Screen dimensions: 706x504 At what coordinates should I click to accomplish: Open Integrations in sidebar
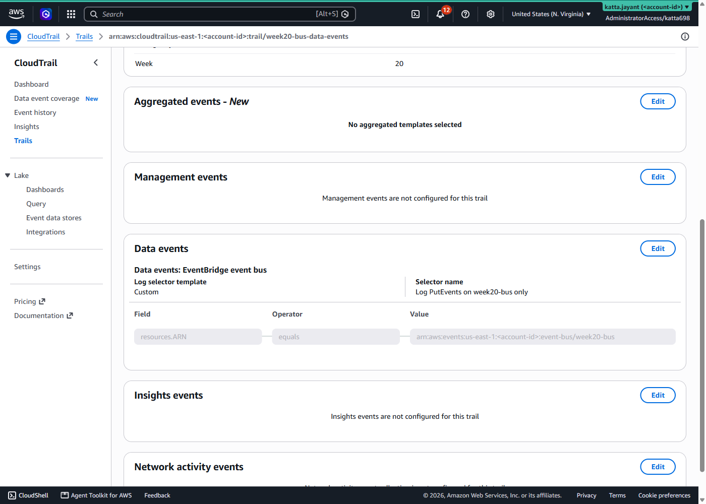point(45,232)
